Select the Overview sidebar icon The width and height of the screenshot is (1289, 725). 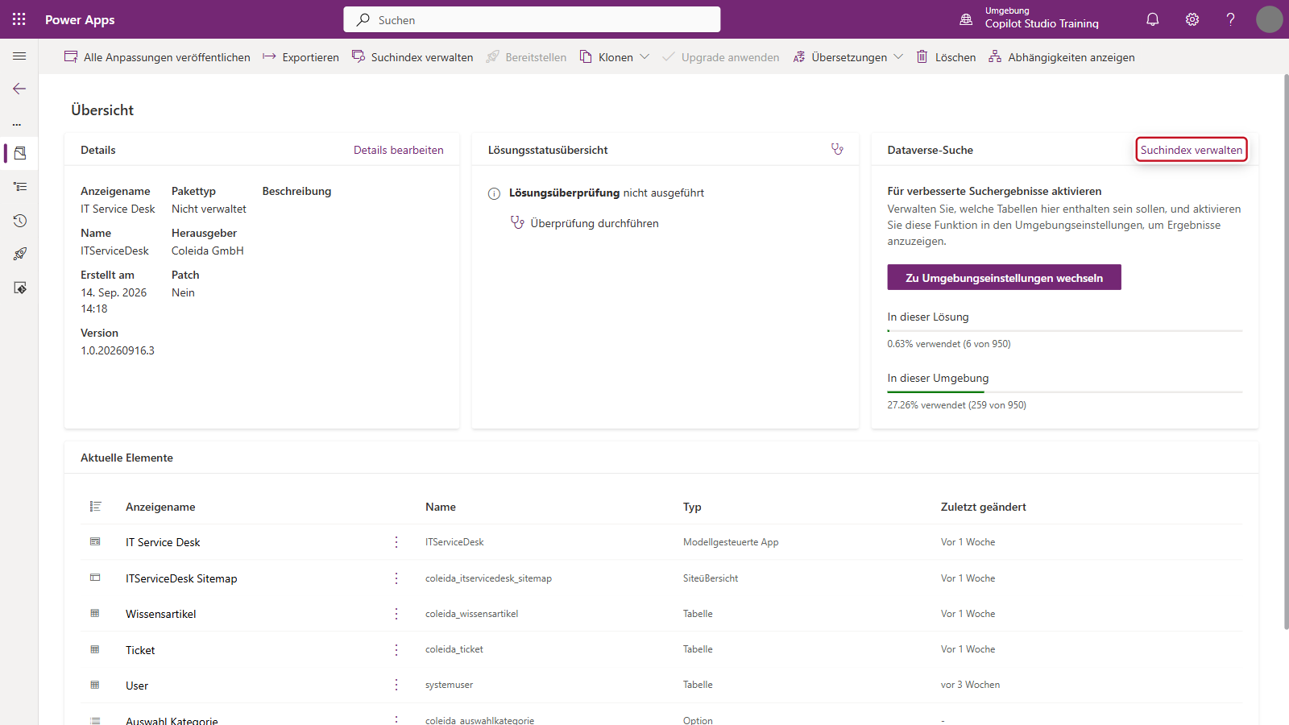(20, 153)
